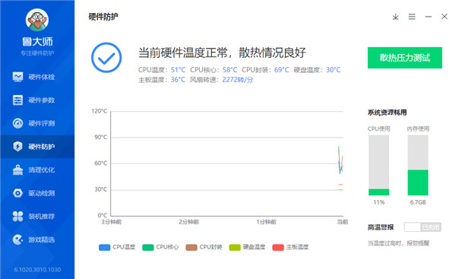Click the 硬件评测 gauge icon
Image resolution: width=456 pixels, height=279 pixels.
[x=17, y=123]
